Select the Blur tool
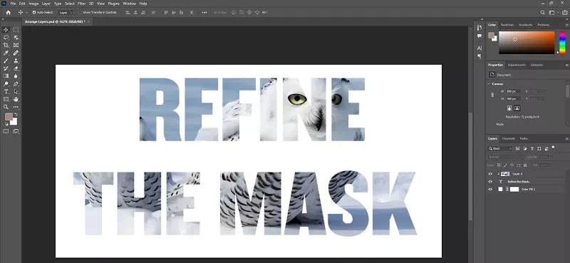The height and width of the screenshot is (263, 570). tap(16, 76)
